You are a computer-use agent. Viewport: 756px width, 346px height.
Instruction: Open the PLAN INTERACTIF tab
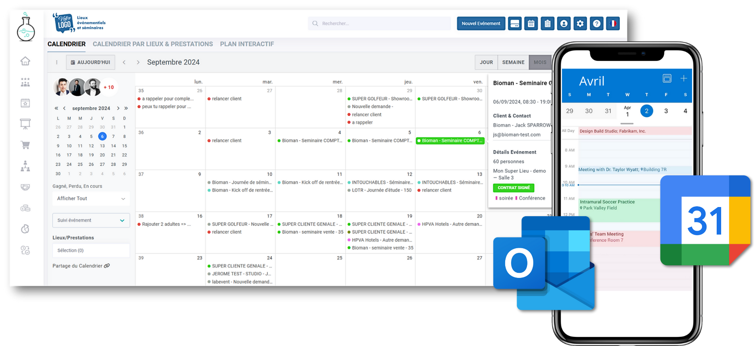(x=247, y=44)
